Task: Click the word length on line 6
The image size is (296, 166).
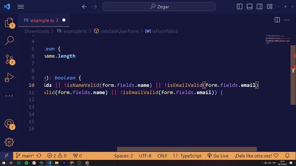Action: click(x=67, y=56)
